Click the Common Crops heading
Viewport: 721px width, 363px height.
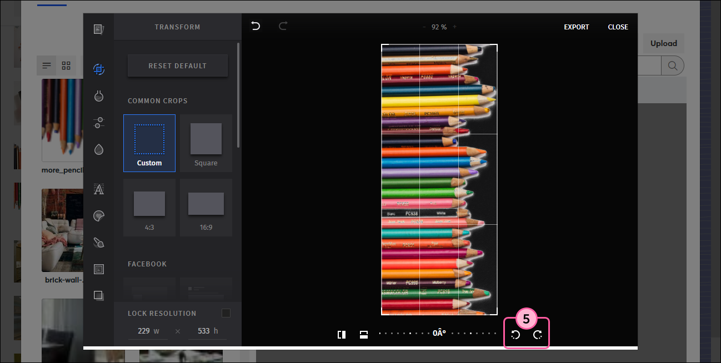tap(158, 101)
